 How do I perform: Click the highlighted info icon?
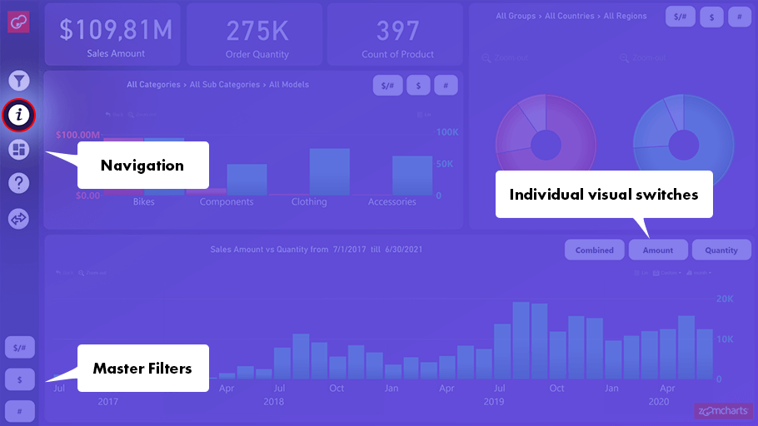19,115
